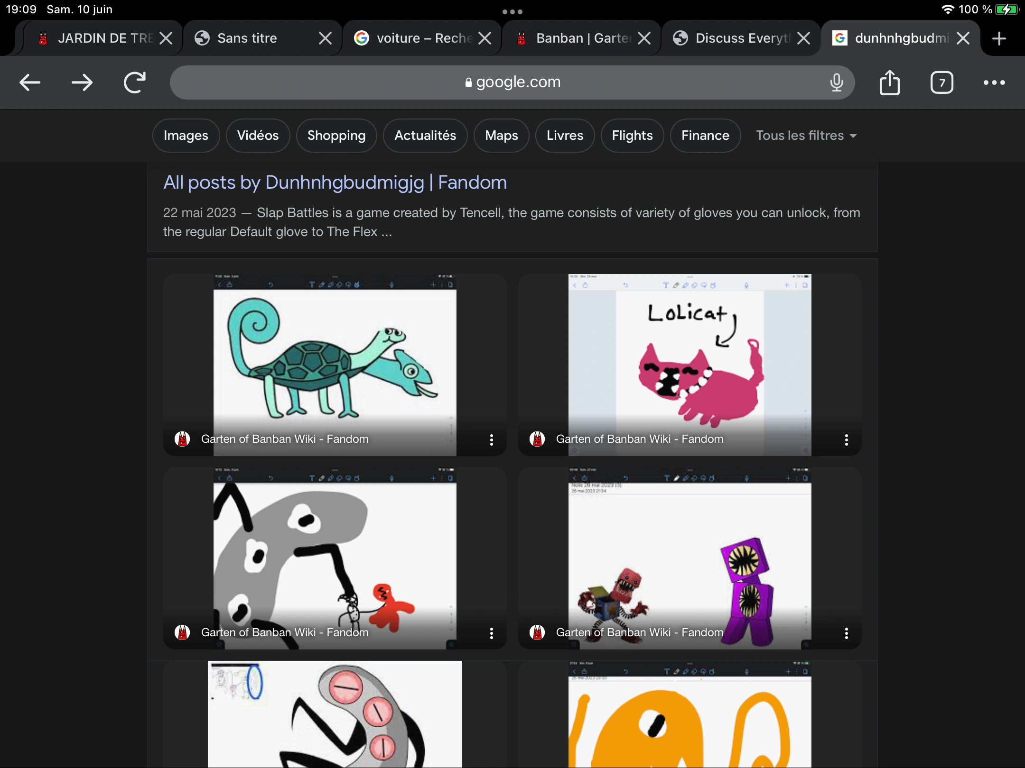Open the browser three-dot menu
This screenshot has height=768, width=1025.
pos(994,82)
